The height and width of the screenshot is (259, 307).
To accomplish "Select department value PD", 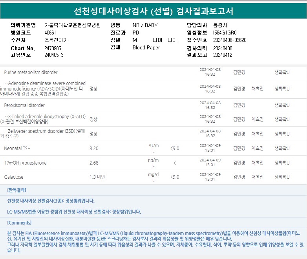I will coord(136,33).
